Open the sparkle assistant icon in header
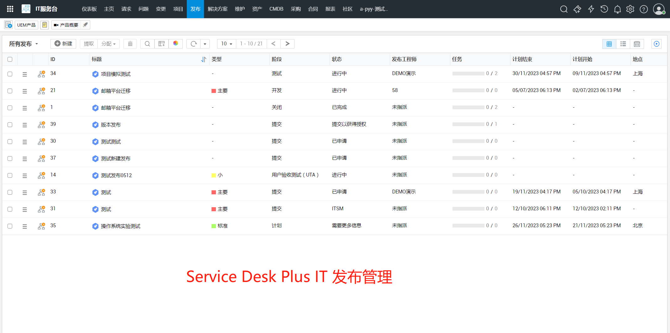 point(577,9)
